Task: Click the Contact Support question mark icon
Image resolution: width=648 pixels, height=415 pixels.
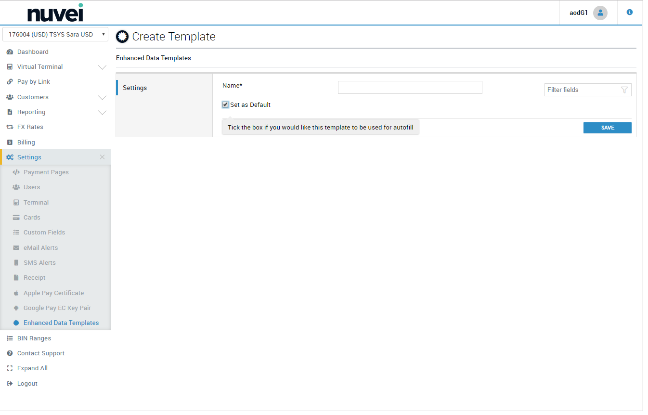Action: click(10, 353)
